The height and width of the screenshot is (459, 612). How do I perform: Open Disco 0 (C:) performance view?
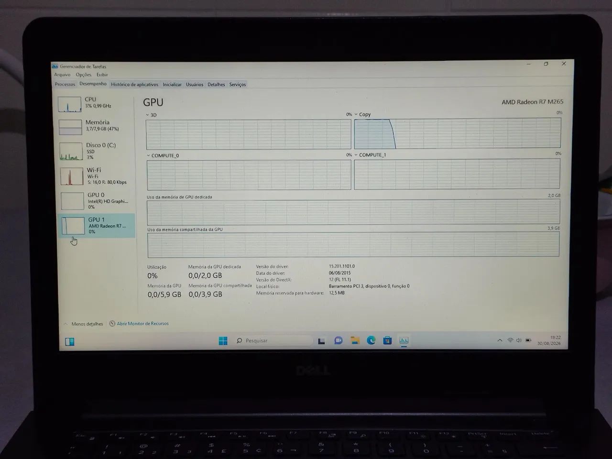(96, 151)
